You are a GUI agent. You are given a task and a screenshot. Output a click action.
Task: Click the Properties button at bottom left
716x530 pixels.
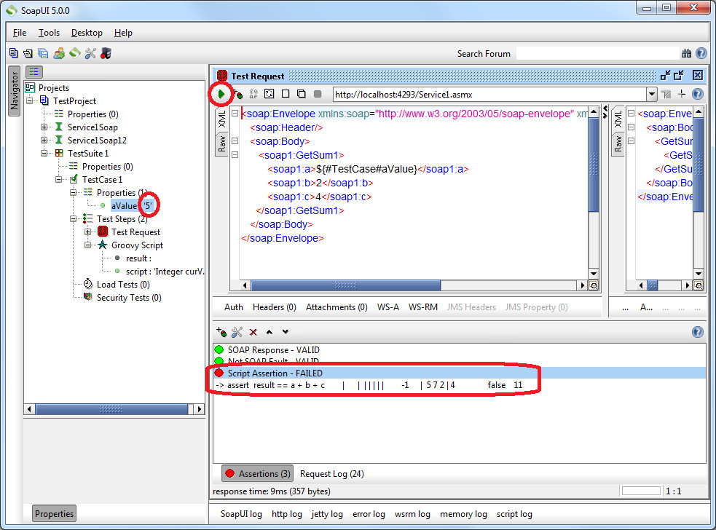(54, 513)
